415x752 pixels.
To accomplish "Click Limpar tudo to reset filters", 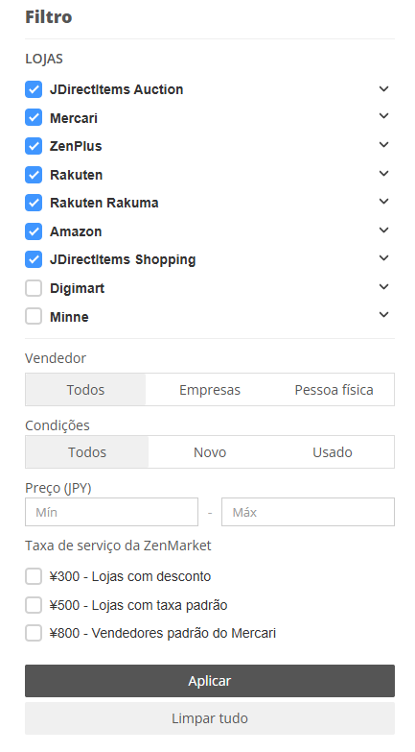I will pyautogui.click(x=210, y=718).
